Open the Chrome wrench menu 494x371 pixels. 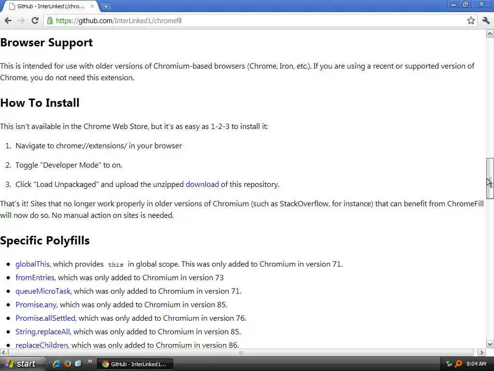[486, 21]
